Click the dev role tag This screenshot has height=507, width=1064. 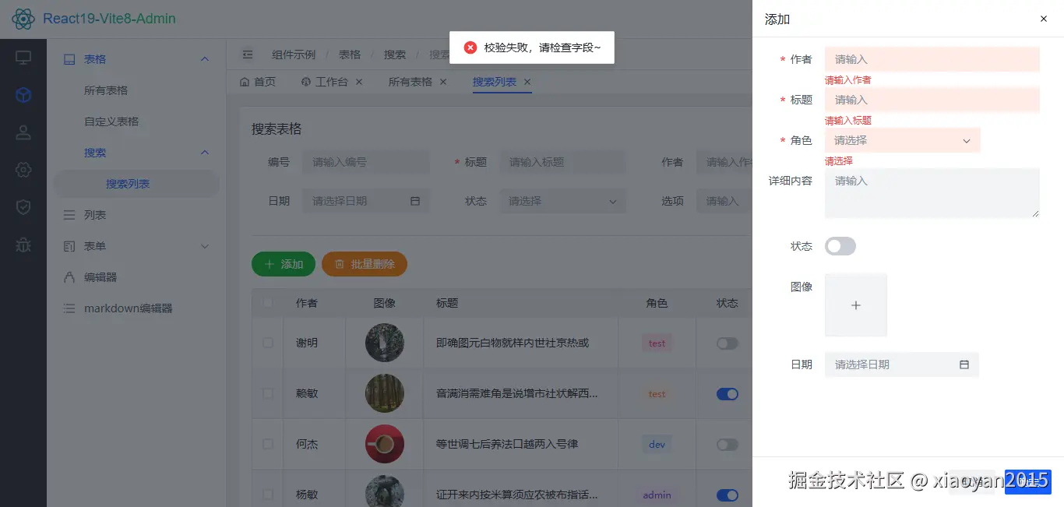[657, 444]
